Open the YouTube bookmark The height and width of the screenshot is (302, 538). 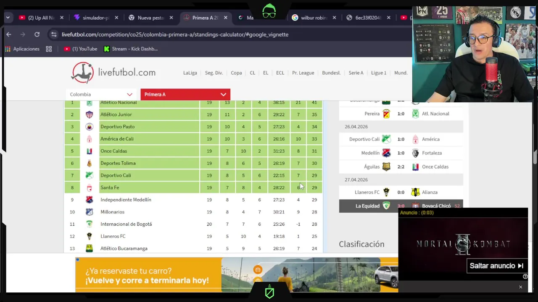(80, 49)
